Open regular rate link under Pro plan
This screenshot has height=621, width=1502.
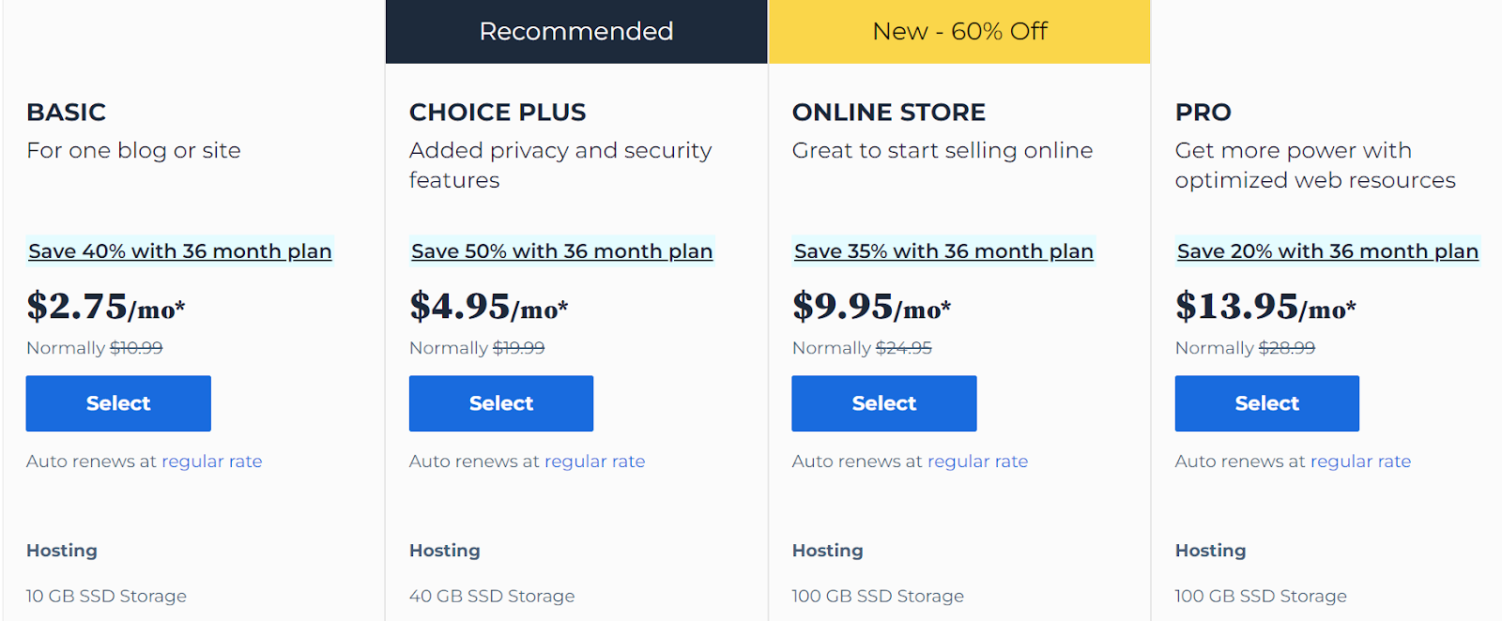(x=1361, y=462)
